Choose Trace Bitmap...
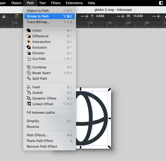Image resolution: width=166 pixels, height=161 pixels. [x=50, y=22]
